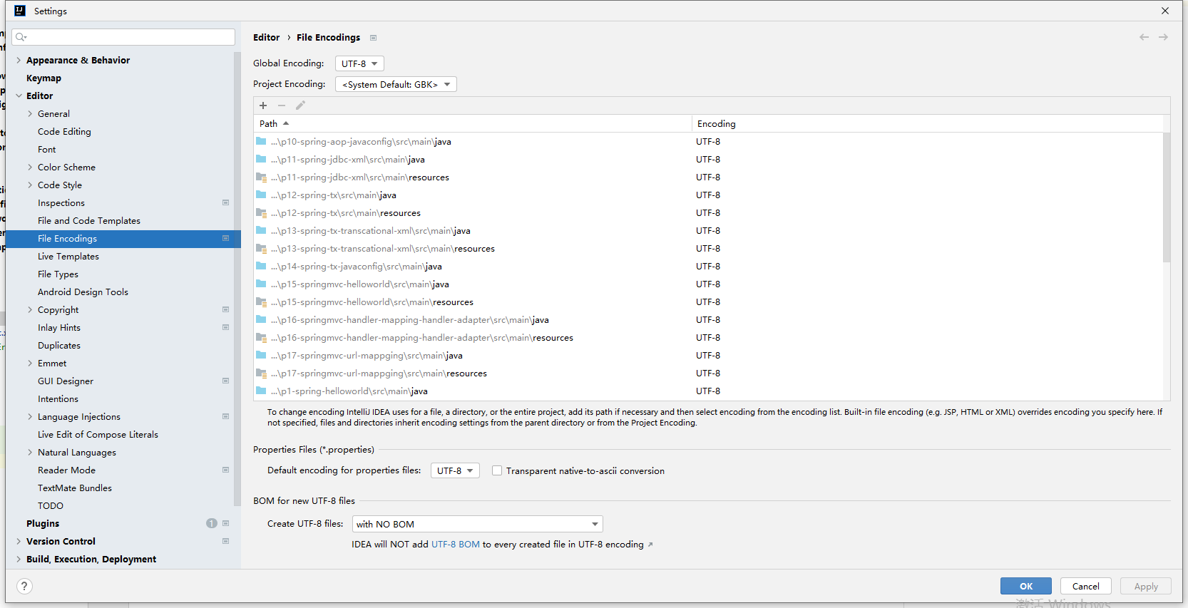The image size is (1188, 608).
Task: Click the project-scope icon next to Reader Mode
Action: (x=225, y=470)
